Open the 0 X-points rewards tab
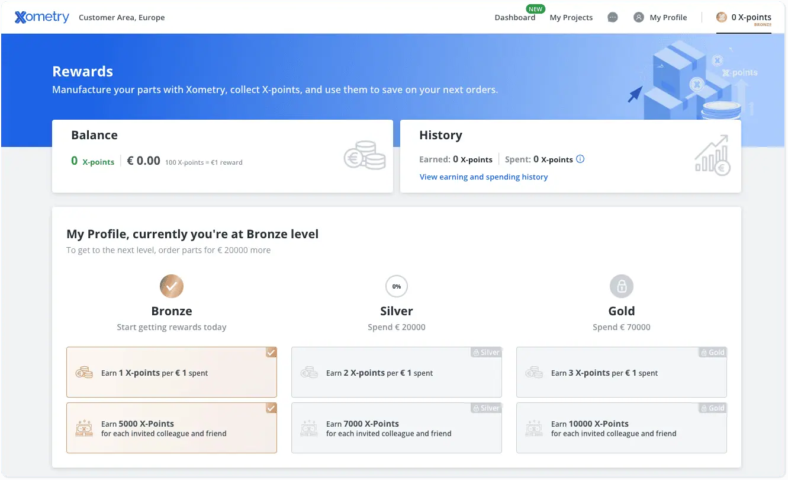 tap(744, 18)
